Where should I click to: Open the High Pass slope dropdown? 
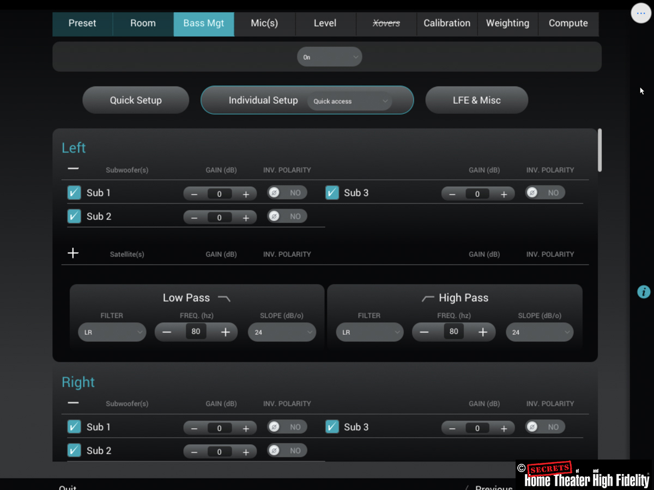coord(539,332)
